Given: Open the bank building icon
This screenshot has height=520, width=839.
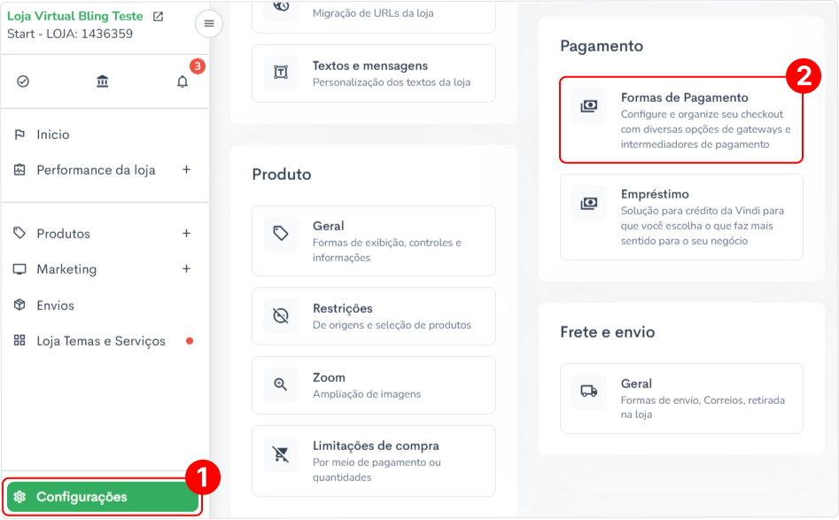Looking at the screenshot, I should pos(102,81).
